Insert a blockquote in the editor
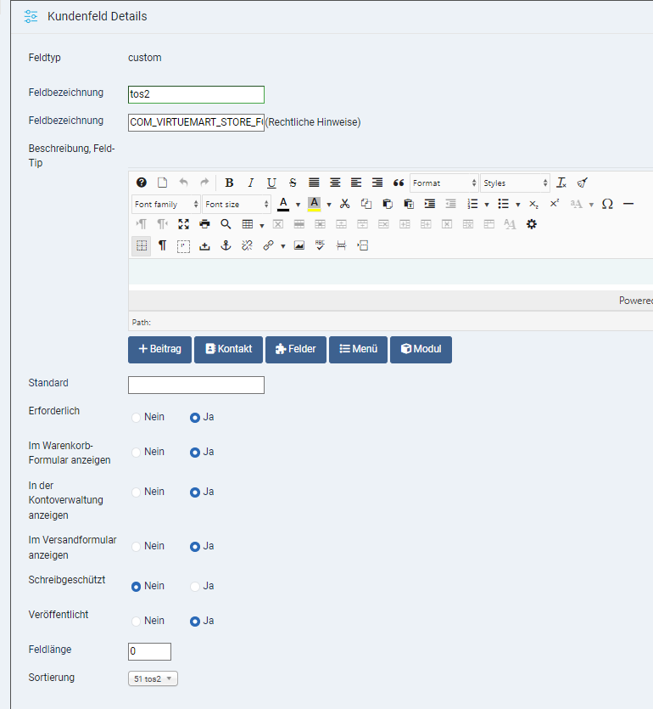653x709 pixels. click(x=399, y=183)
